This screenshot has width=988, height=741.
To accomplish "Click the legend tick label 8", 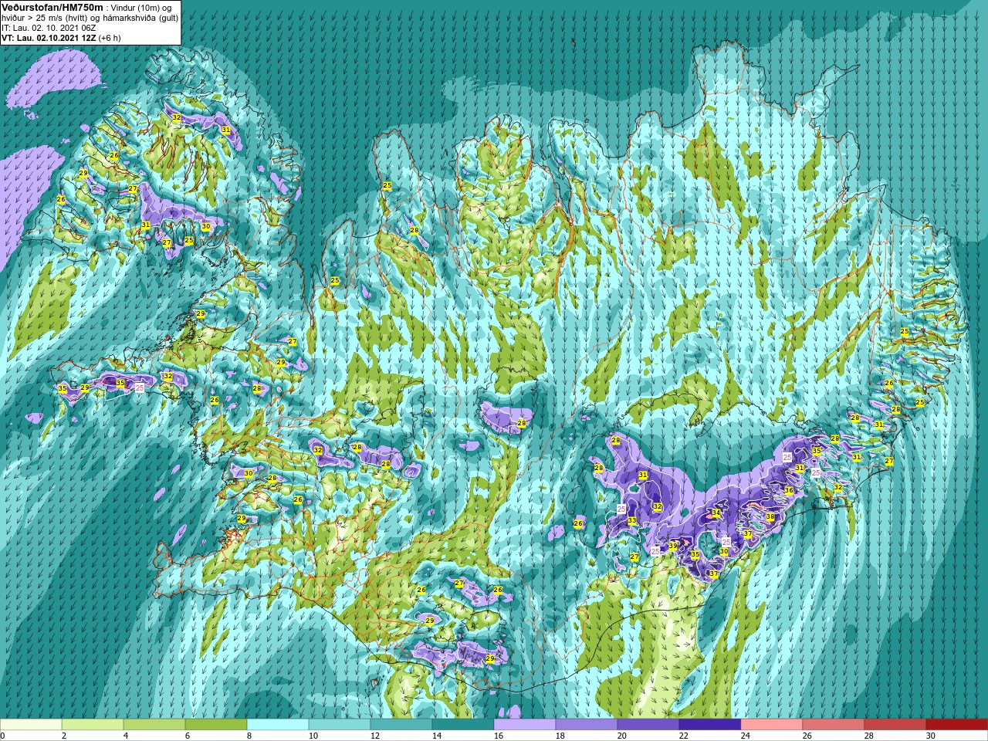I will click(x=248, y=736).
